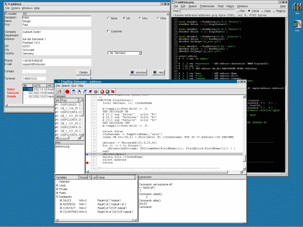Open the Run menu in FlagShip Debugger
This screenshot has height=227, width=303.
coord(74,86)
